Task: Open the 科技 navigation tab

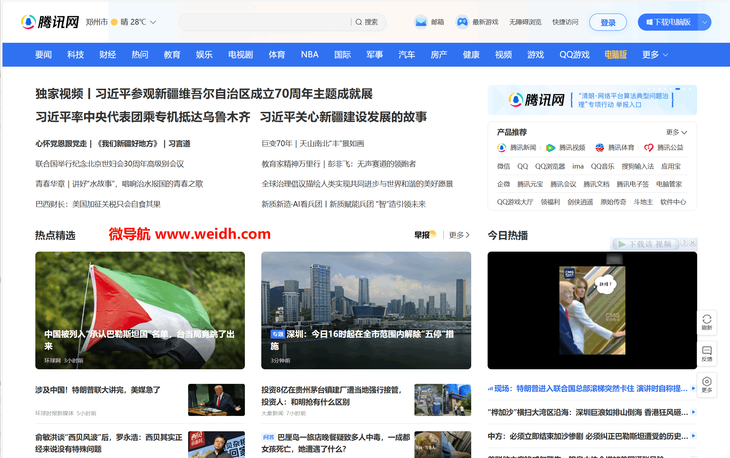Action: (76, 55)
